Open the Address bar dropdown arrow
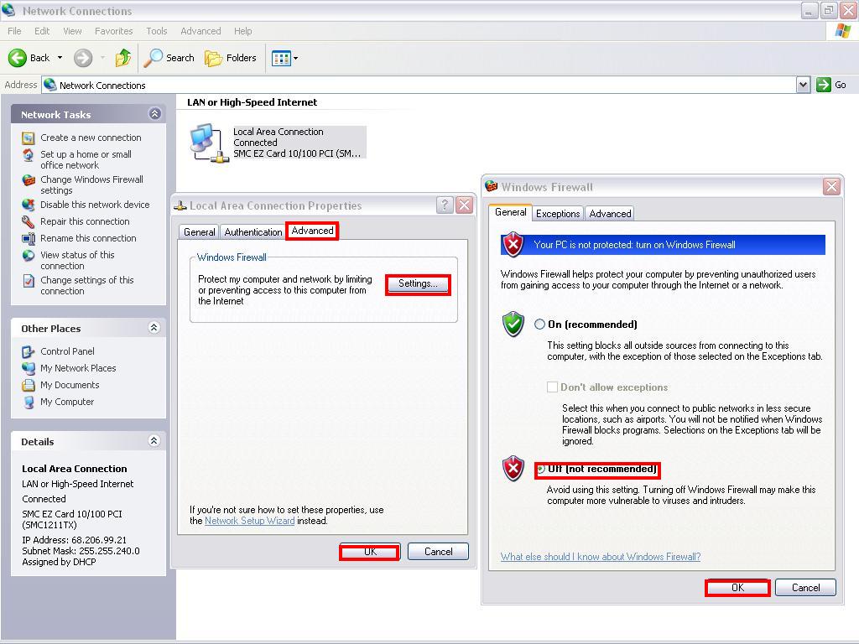The height and width of the screenshot is (644, 859). point(803,85)
